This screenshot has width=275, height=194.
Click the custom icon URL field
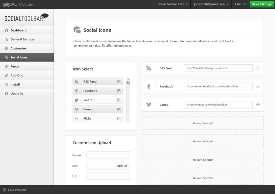[x=108, y=176]
